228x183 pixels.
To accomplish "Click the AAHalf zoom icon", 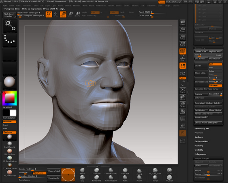I will [183, 44].
